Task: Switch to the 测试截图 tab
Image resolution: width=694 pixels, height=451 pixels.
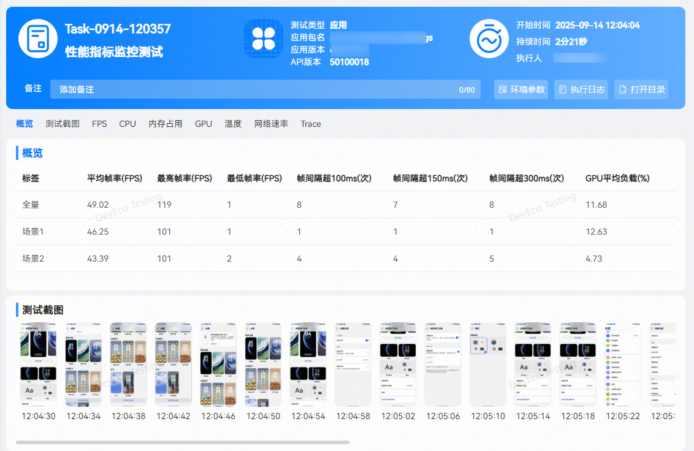Action: pyautogui.click(x=63, y=124)
